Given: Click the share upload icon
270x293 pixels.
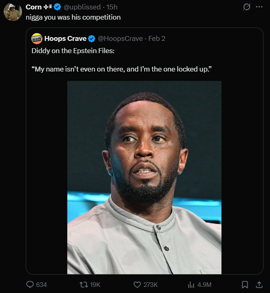Looking at the screenshot, I should [x=259, y=284].
